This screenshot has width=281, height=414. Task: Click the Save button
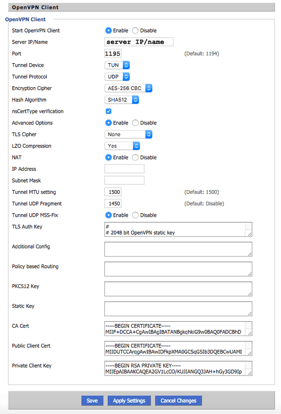coord(92,401)
